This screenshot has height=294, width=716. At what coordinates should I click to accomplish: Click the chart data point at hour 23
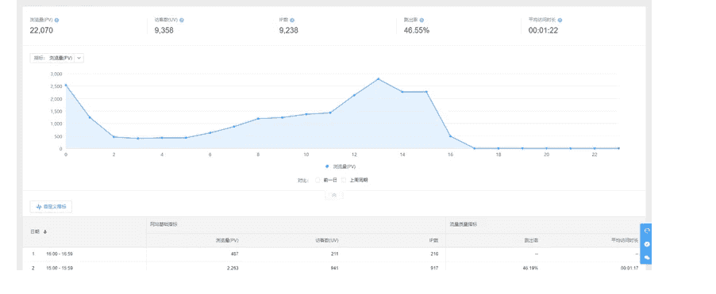click(618, 148)
